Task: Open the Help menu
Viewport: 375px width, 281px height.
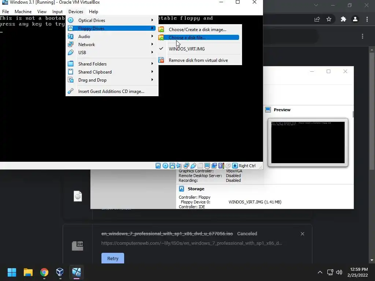Action: 93,11
